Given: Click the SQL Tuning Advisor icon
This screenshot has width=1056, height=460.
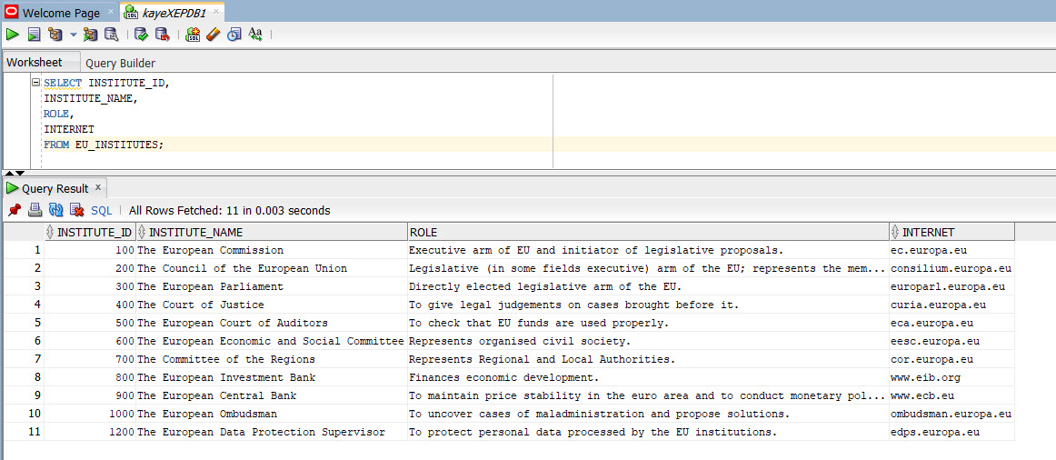Looking at the screenshot, I should [x=111, y=34].
